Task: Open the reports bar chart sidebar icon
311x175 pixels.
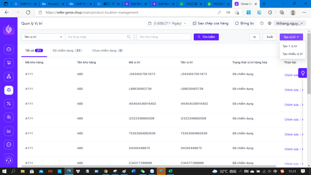Action: point(9,131)
